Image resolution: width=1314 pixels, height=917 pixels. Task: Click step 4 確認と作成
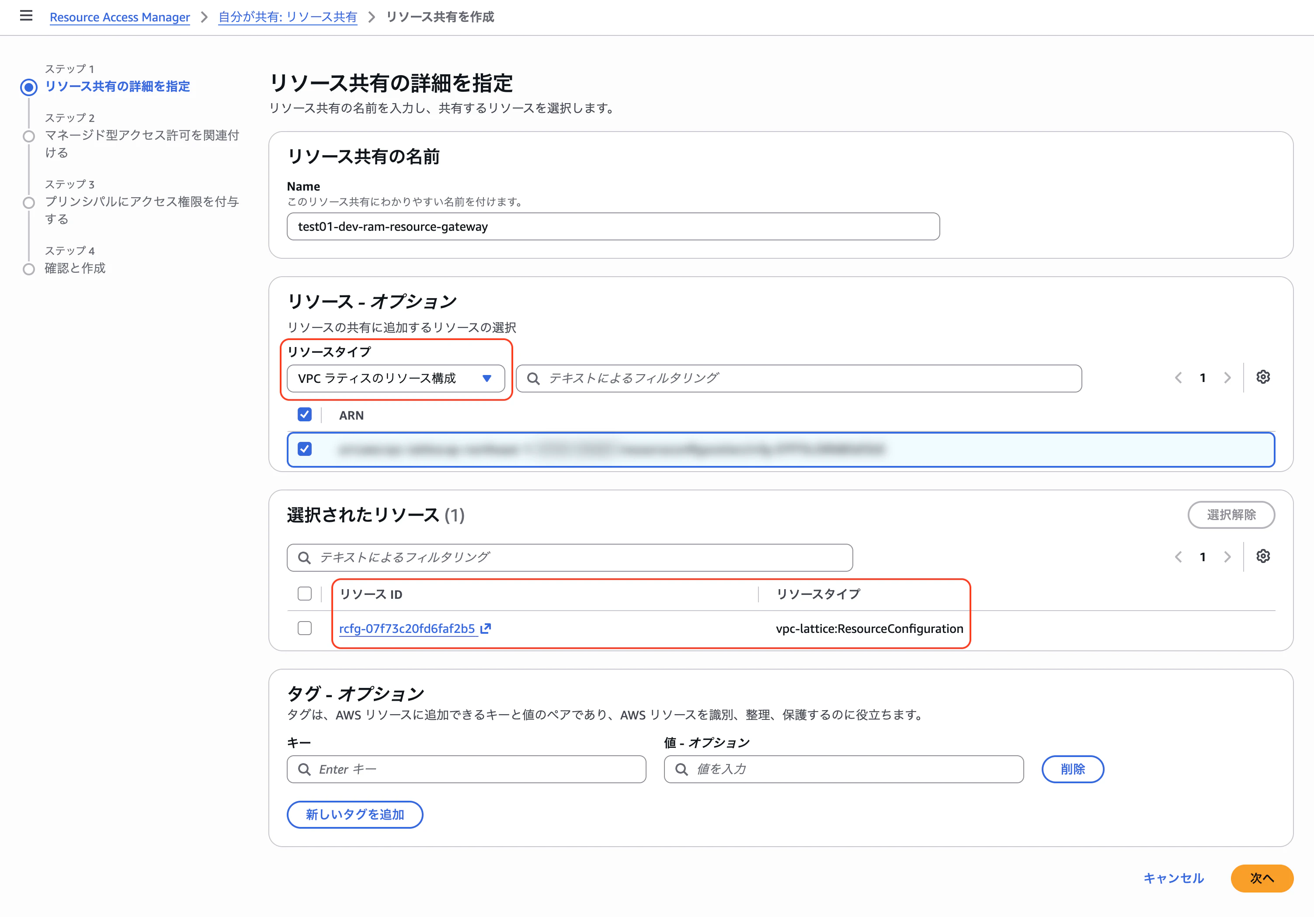click(x=75, y=268)
